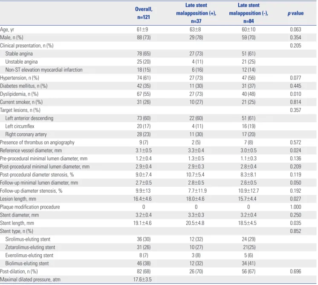Viewport: 318px width, 285px height.
Task: Click Left circumflex malapposition (-) value 16 (19)
Action: pyautogui.click(x=249, y=126)
